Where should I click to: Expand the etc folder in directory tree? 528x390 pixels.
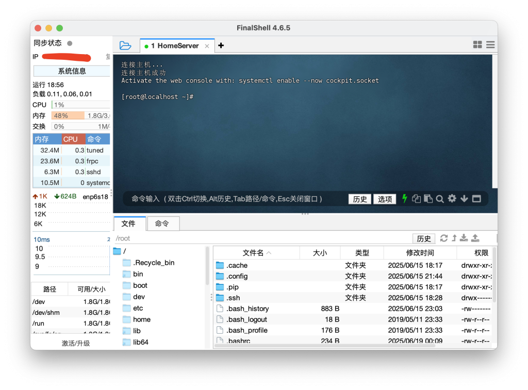tap(138, 308)
